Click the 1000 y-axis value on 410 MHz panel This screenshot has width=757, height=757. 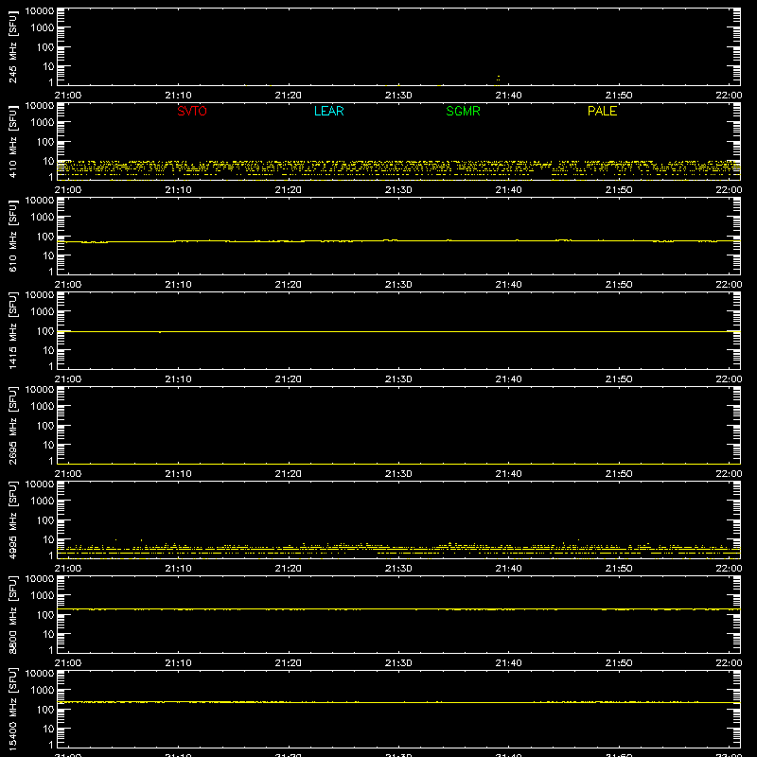coord(43,123)
